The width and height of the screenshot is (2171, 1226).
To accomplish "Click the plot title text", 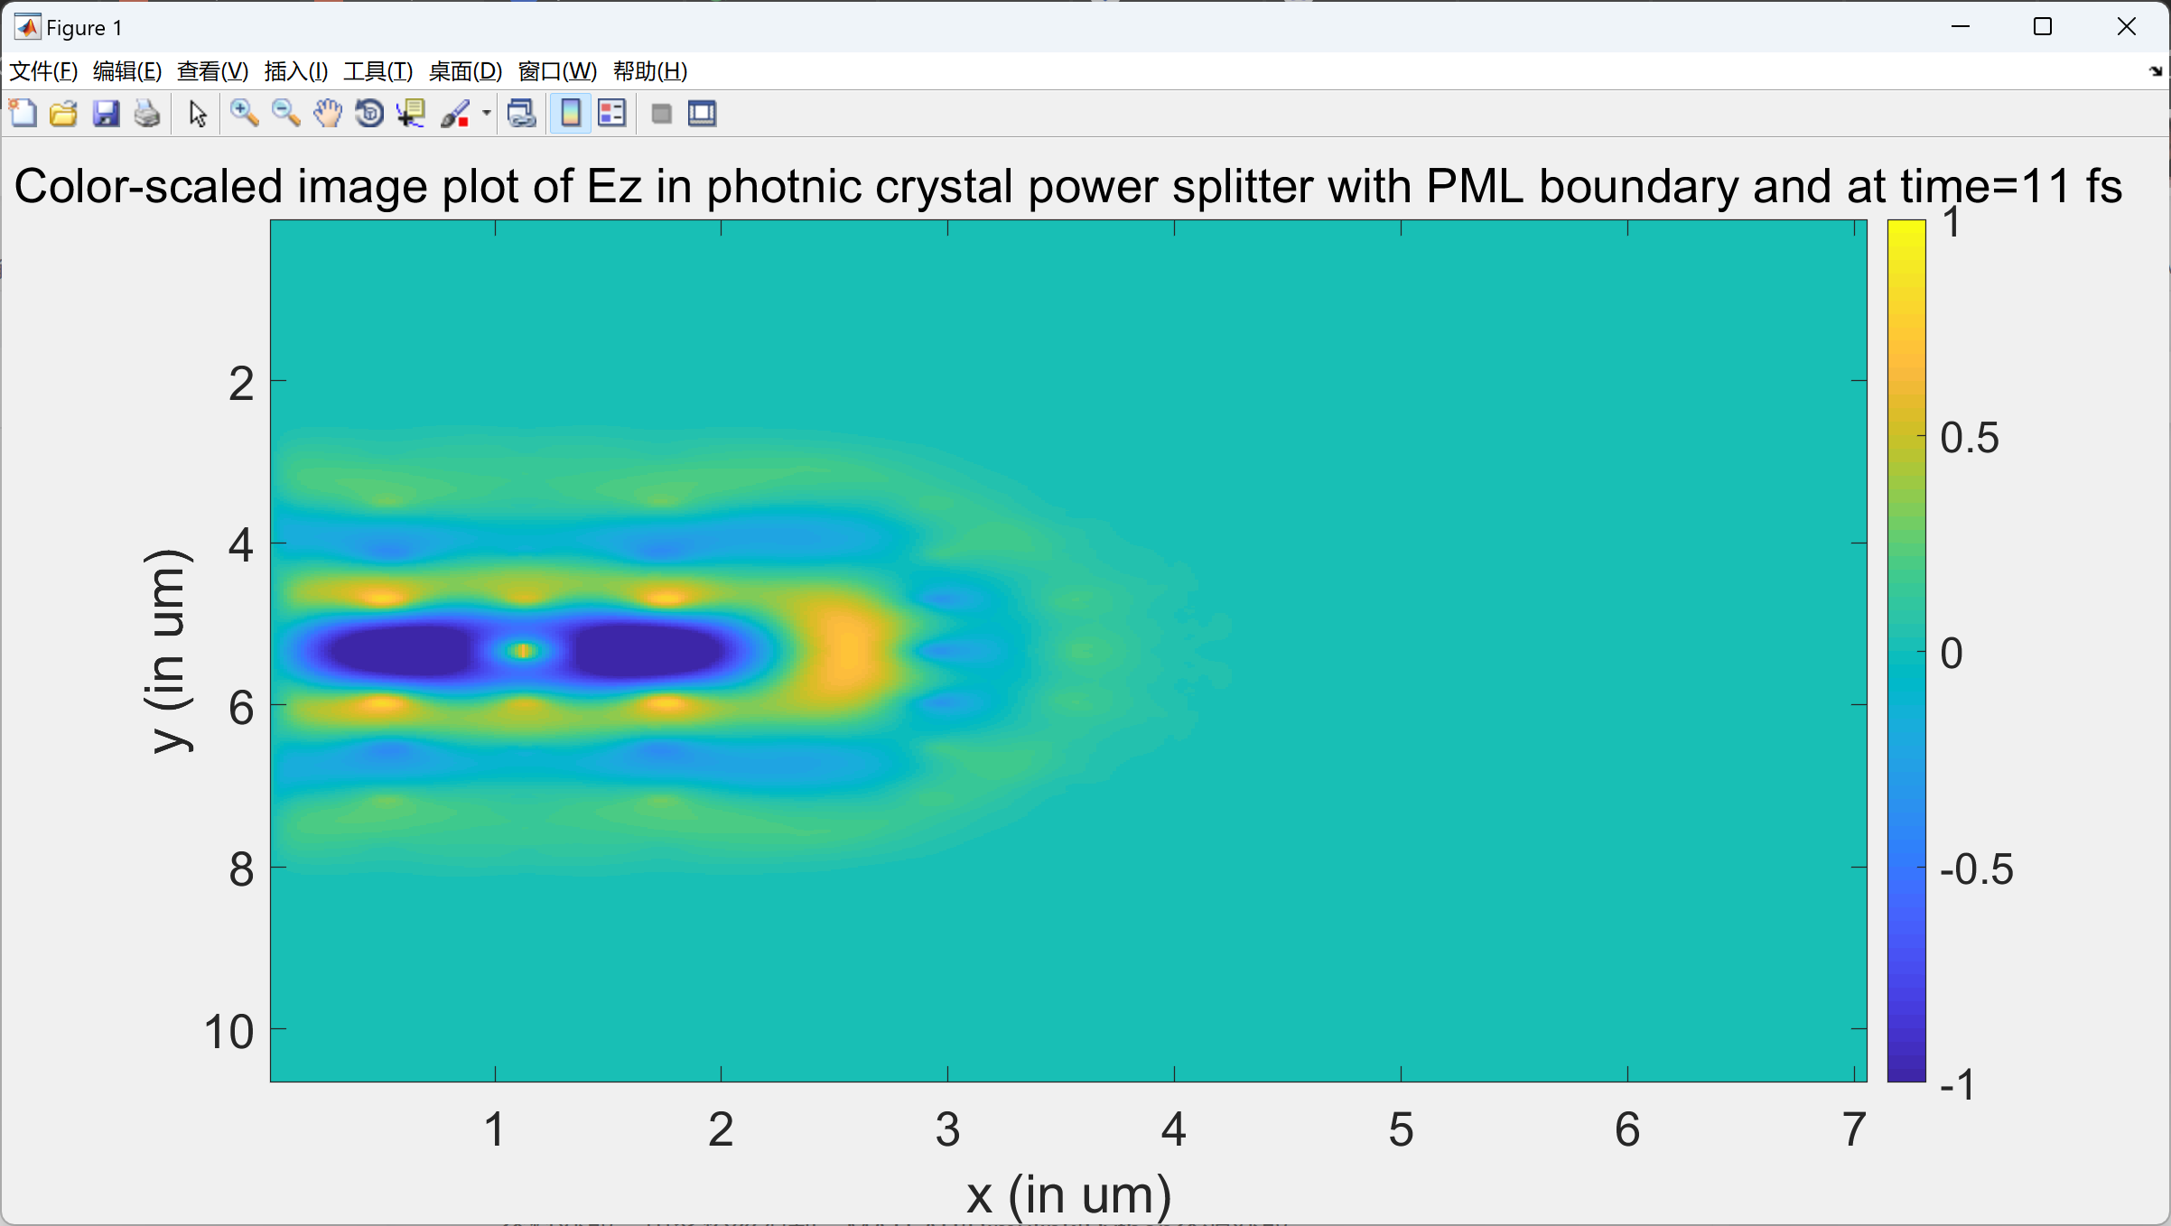I will tap(1067, 186).
